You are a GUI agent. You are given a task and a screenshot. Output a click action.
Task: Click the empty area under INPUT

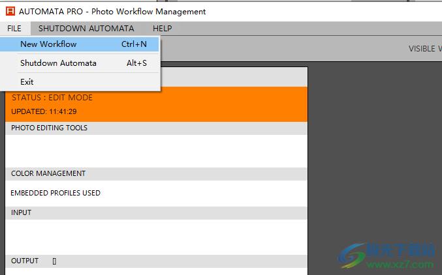[155, 237]
